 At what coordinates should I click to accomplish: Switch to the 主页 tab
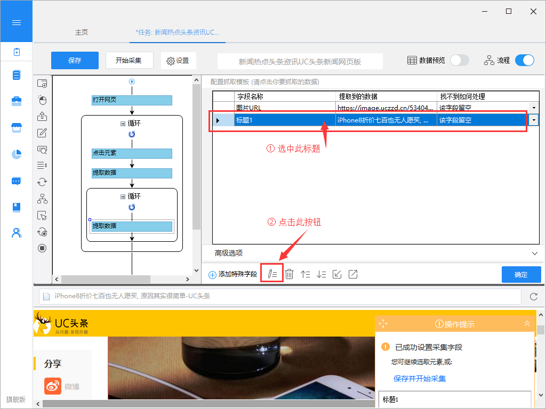pyautogui.click(x=82, y=32)
